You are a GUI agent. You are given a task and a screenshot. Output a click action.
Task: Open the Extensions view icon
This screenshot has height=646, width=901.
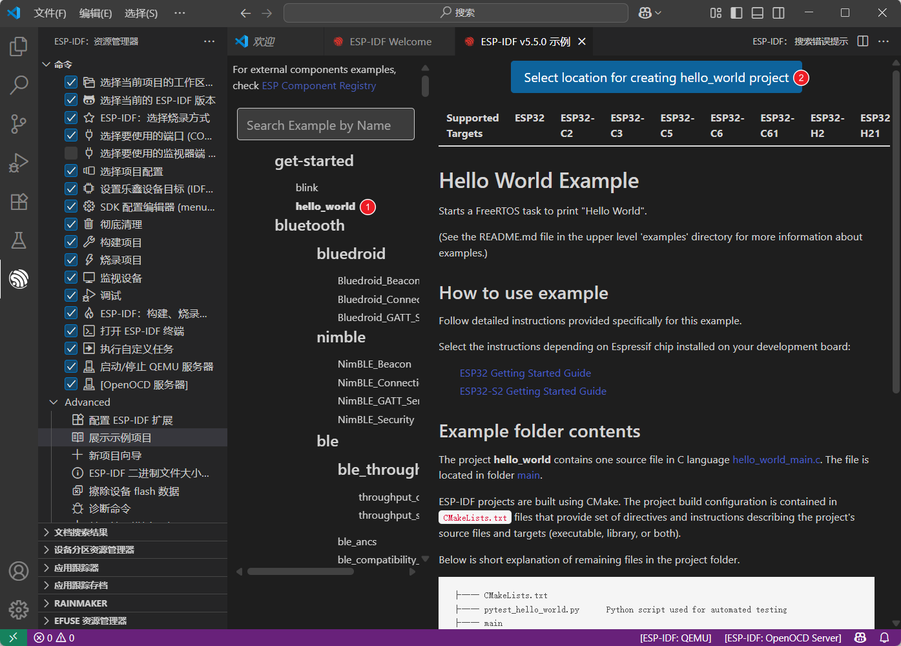[x=19, y=202]
